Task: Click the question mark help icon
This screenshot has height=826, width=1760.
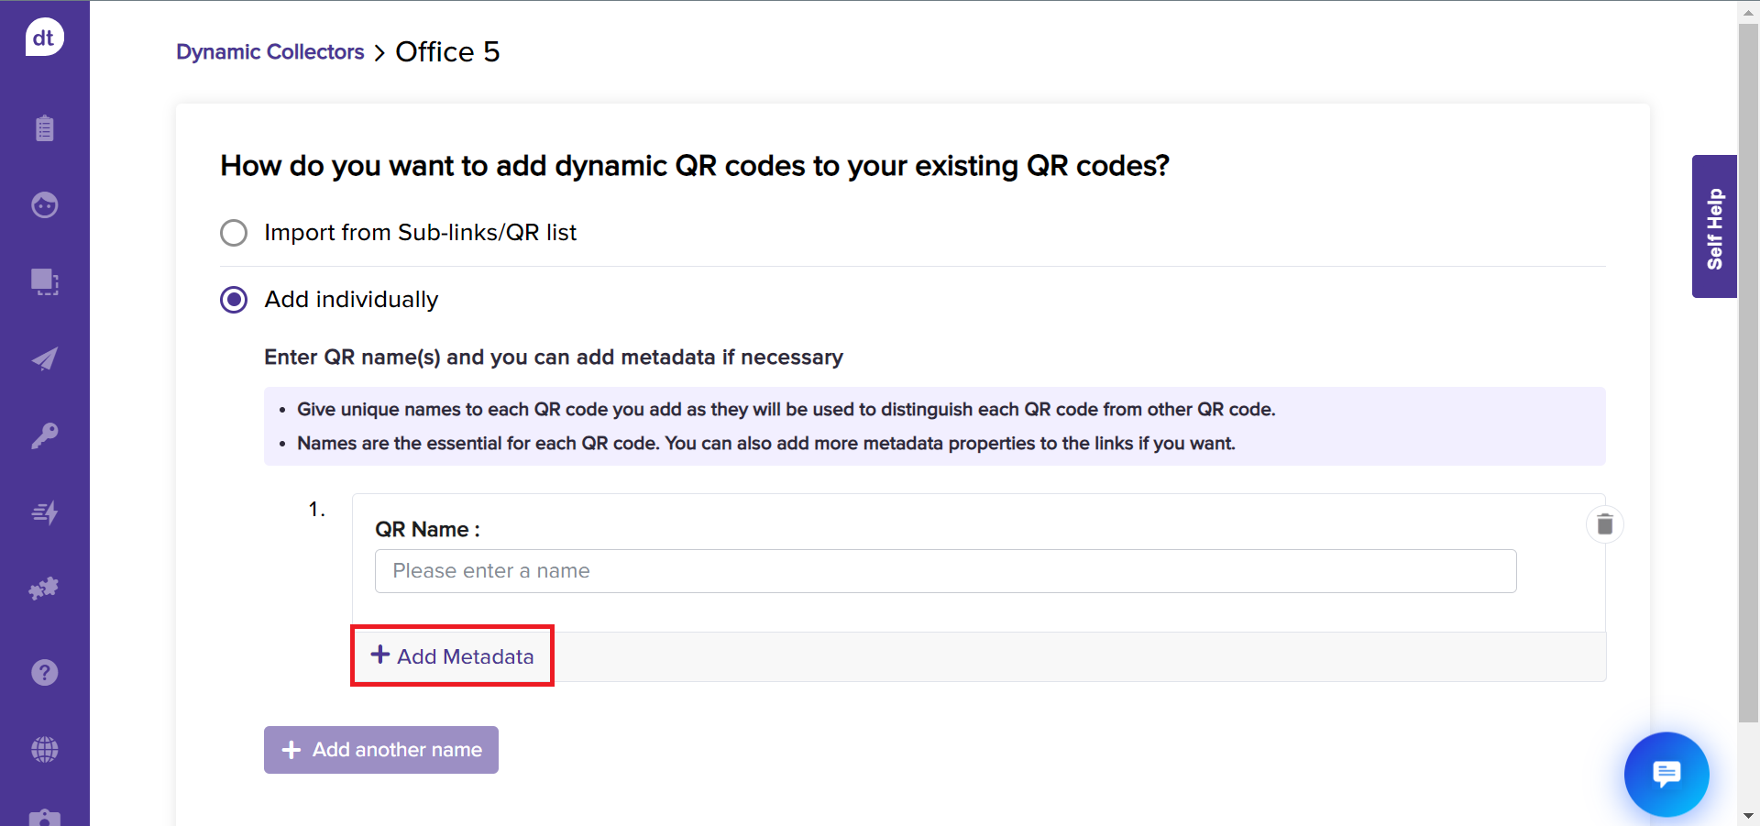Action: [44, 673]
